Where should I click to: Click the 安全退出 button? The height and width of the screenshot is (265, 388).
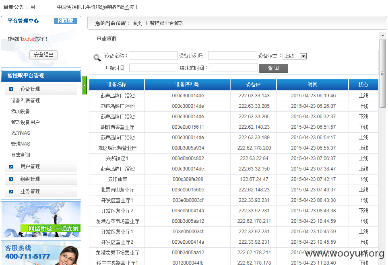tap(43, 55)
